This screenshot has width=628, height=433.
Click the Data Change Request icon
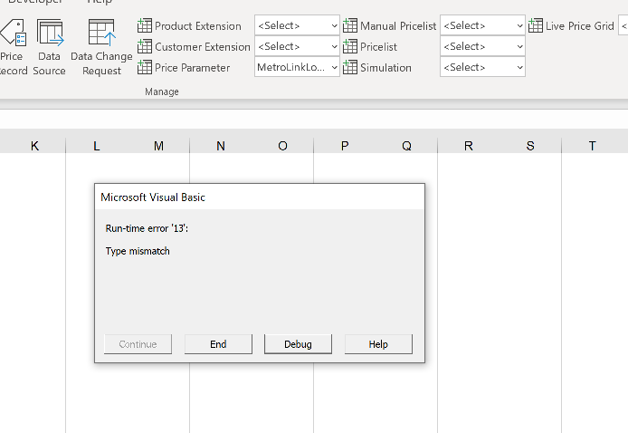(x=101, y=36)
